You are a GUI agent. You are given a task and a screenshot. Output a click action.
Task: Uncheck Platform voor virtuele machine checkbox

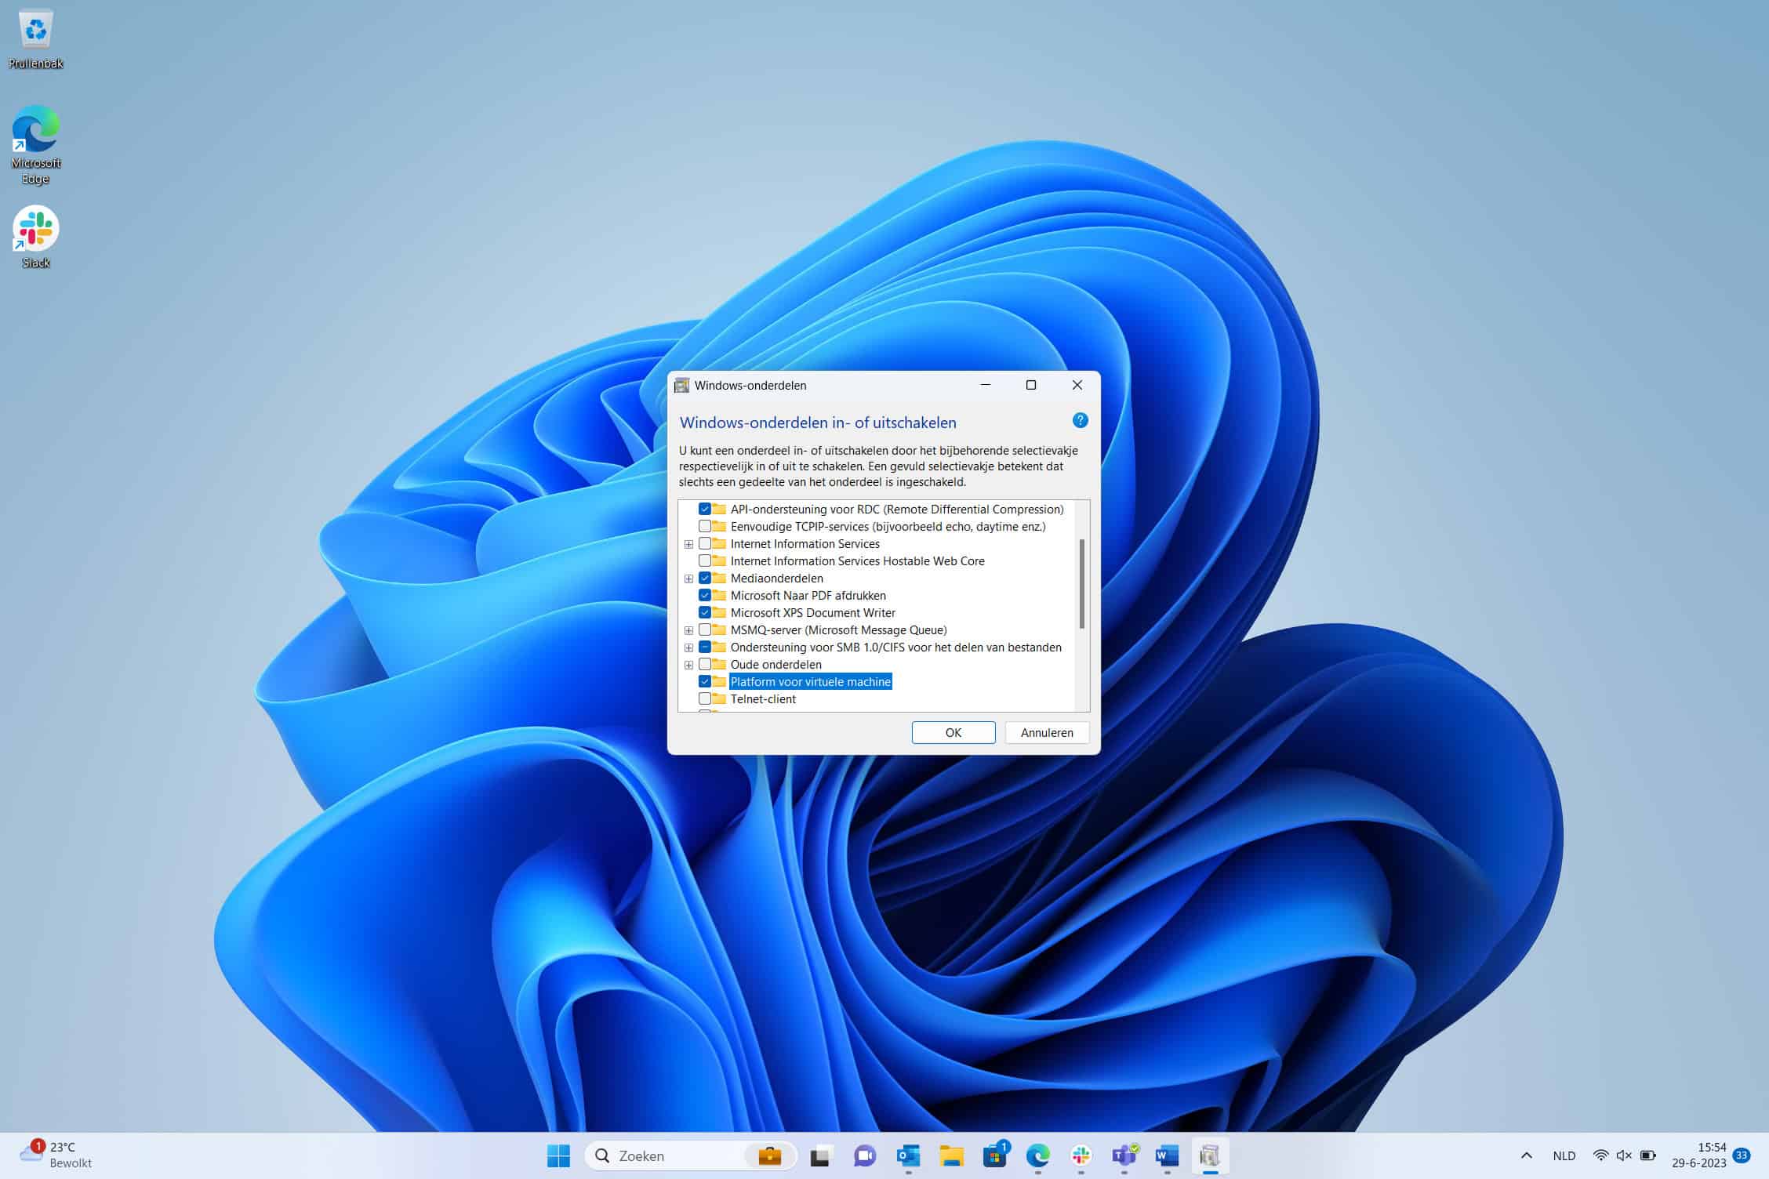click(x=705, y=682)
